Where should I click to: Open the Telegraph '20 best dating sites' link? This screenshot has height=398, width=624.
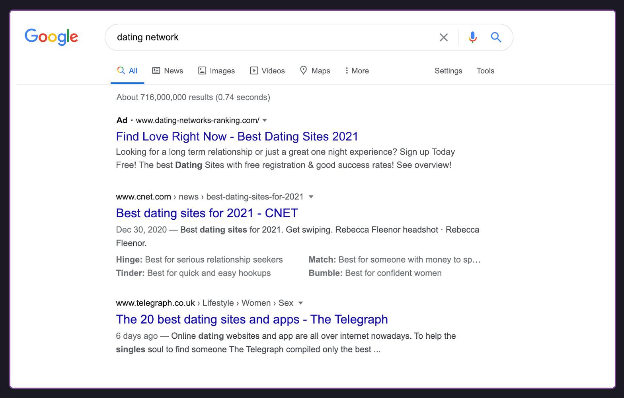click(x=252, y=319)
